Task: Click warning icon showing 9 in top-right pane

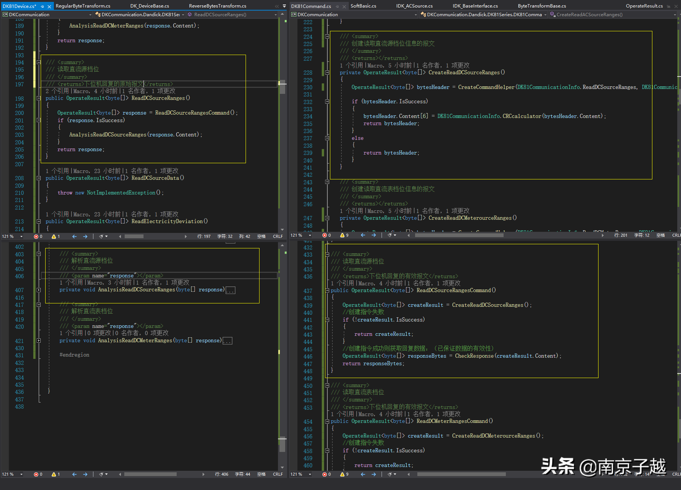Action: tap(342, 235)
